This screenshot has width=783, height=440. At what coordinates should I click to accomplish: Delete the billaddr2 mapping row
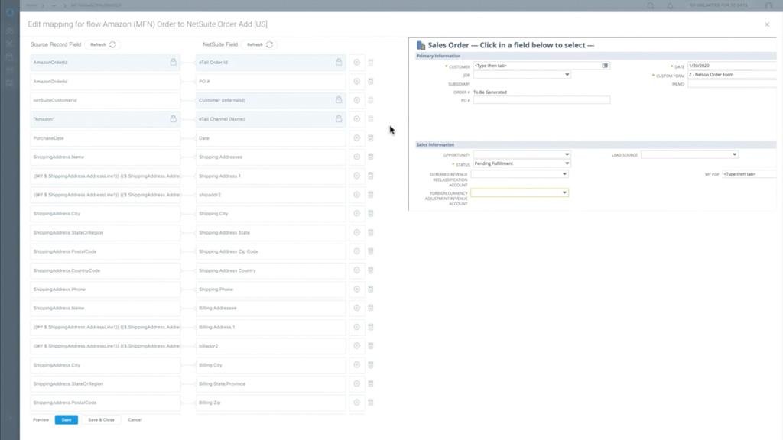pyautogui.click(x=371, y=346)
